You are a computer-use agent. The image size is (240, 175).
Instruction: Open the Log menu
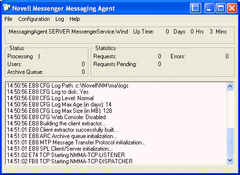pos(60,19)
